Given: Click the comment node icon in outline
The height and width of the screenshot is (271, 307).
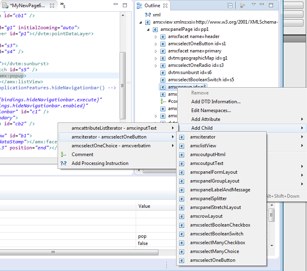Looking at the screenshot, I should coord(163,101).
